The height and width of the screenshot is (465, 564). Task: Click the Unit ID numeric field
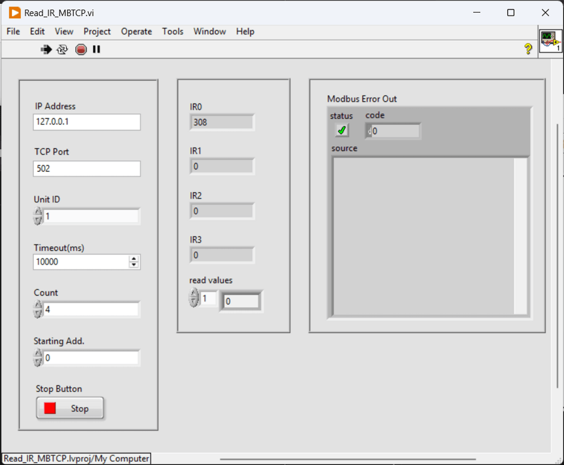click(92, 216)
